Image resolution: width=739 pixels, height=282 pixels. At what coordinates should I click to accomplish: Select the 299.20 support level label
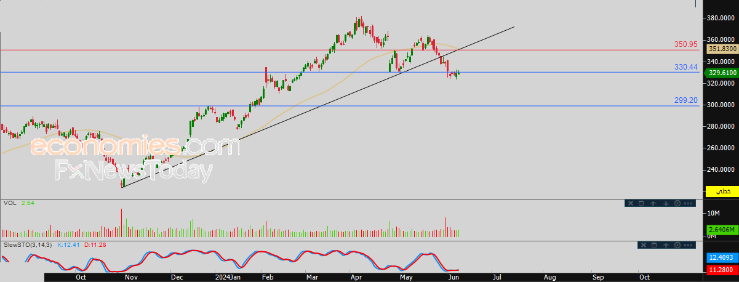tap(685, 100)
